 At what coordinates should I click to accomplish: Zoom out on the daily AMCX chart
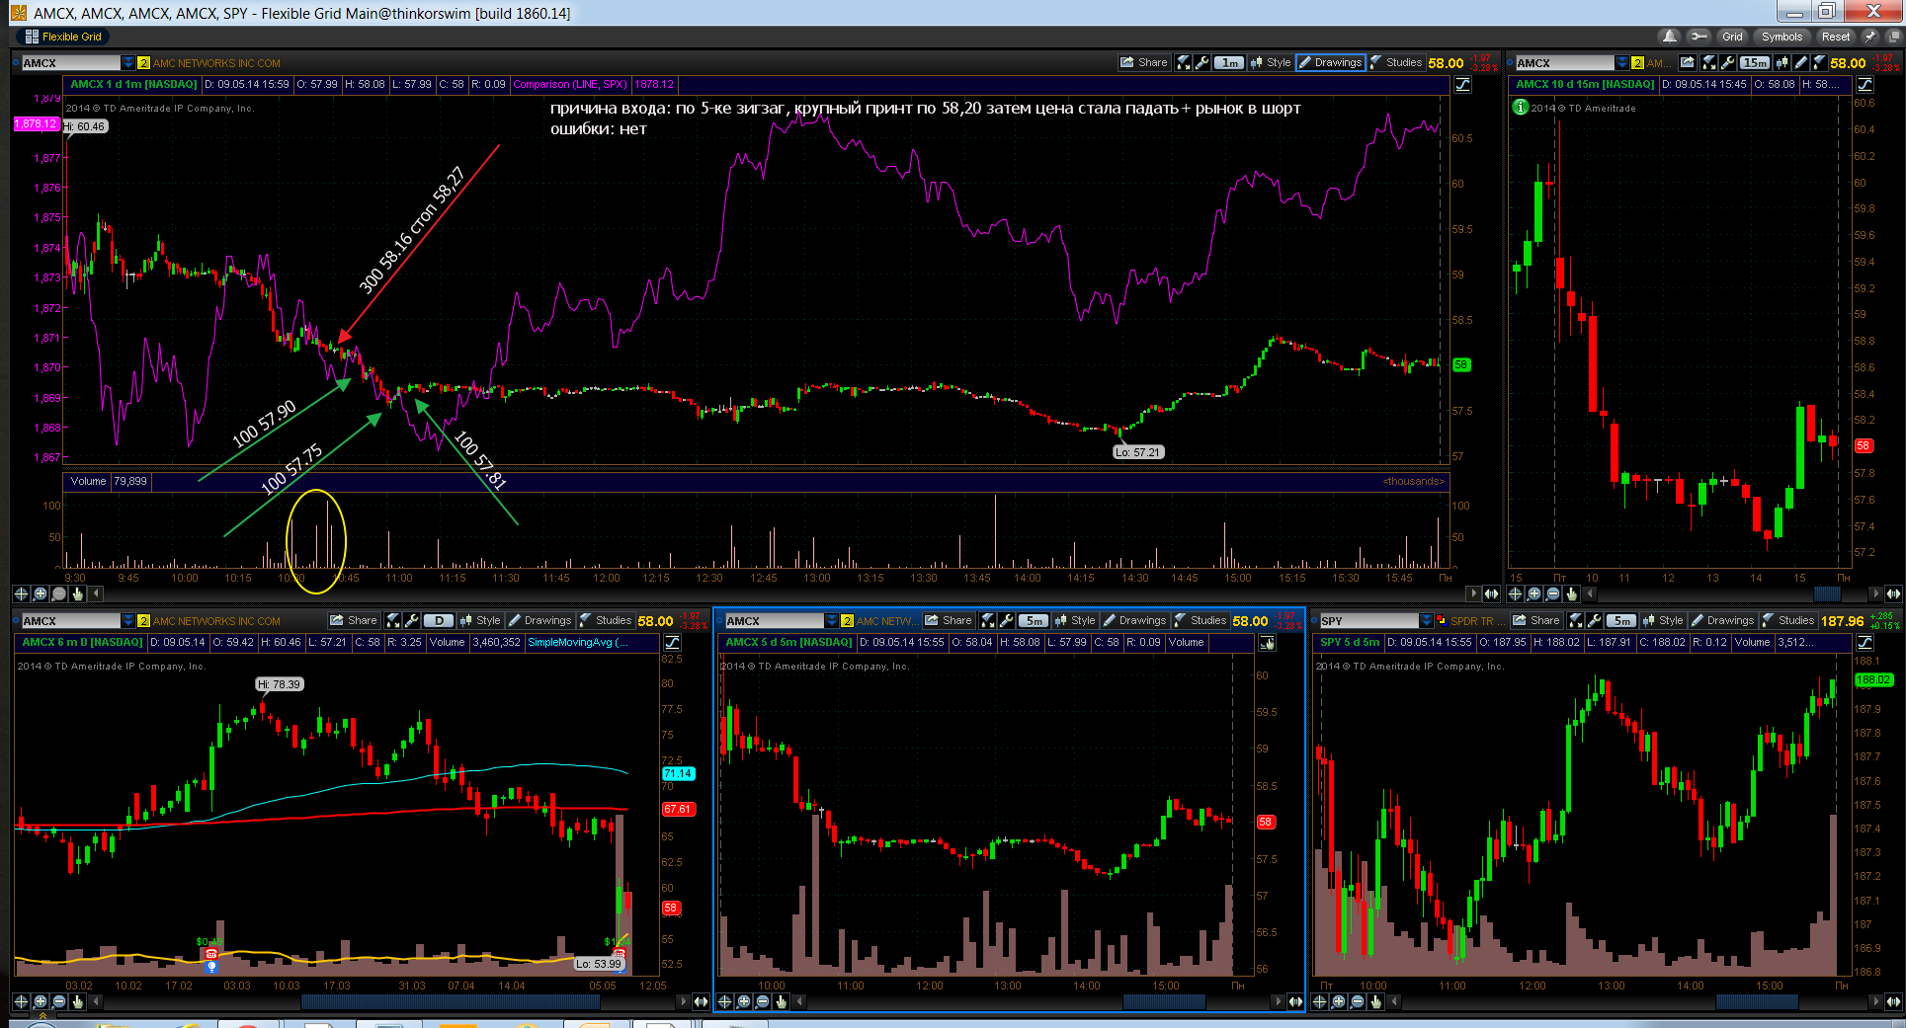(x=58, y=1001)
